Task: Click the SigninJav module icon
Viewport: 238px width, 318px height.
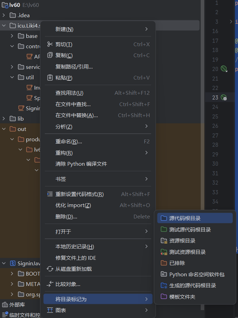Action: pyautogui.click(x=13, y=263)
